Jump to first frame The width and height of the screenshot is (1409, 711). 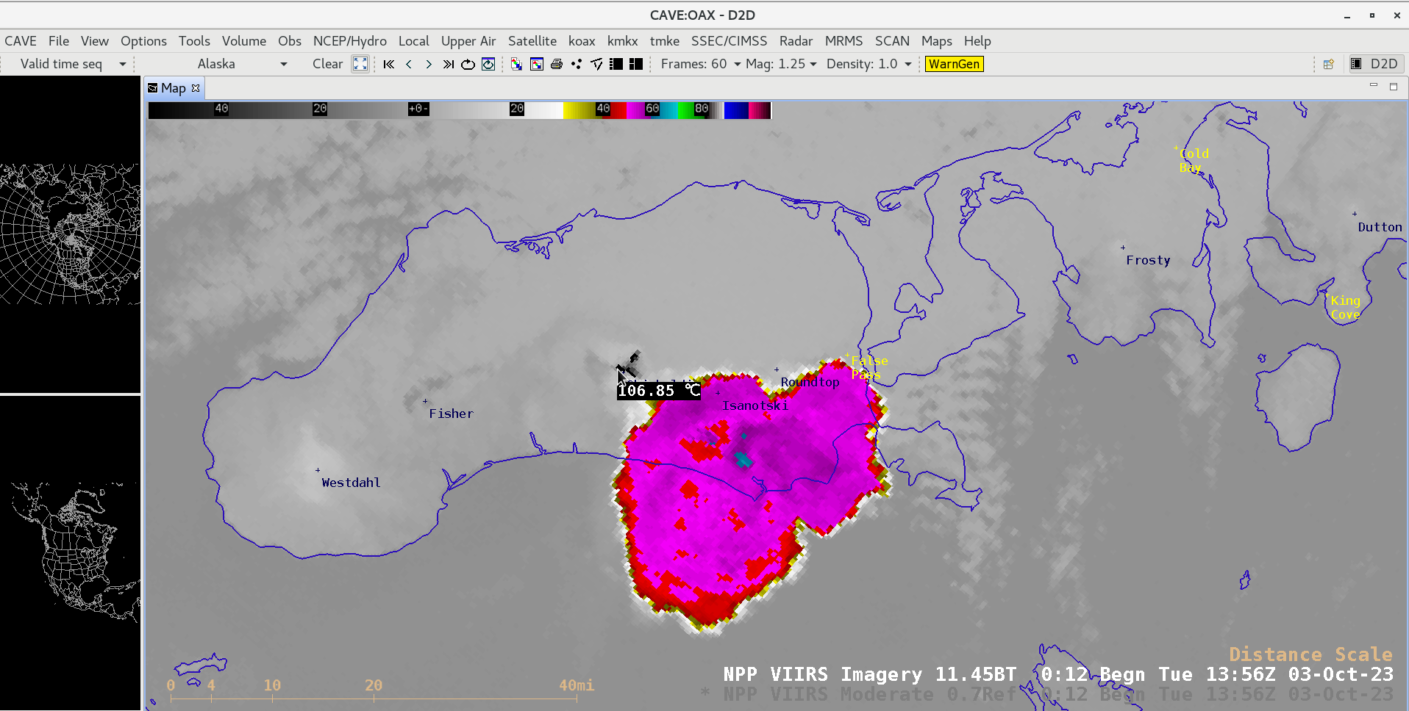(x=389, y=64)
